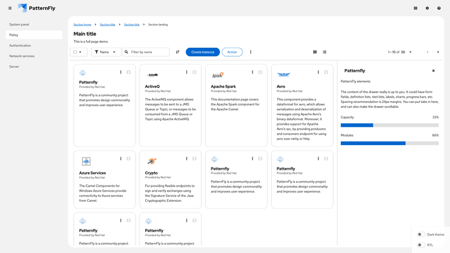450x253 pixels.
Task: Click the Crypto card icon
Action: (x=152, y=161)
